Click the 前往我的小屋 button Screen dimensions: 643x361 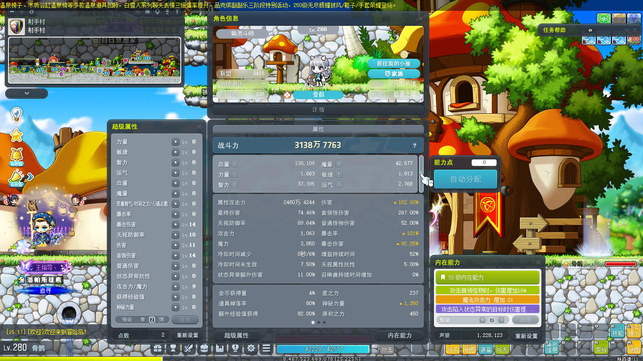click(394, 63)
